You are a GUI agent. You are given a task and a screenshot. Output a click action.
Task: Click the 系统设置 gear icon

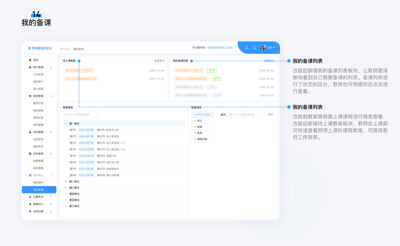(x=30, y=211)
